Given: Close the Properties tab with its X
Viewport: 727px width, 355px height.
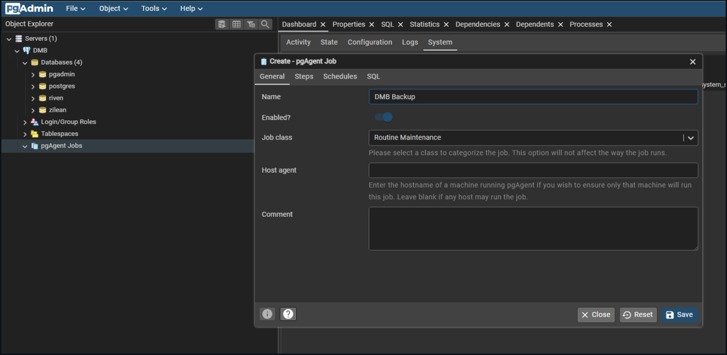Looking at the screenshot, I should pyautogui.click(x=372, y=25).
